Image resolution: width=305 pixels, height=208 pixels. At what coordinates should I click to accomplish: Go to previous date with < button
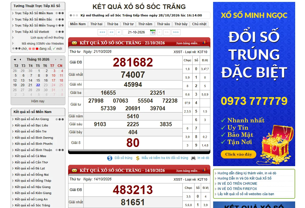point(119,32)
